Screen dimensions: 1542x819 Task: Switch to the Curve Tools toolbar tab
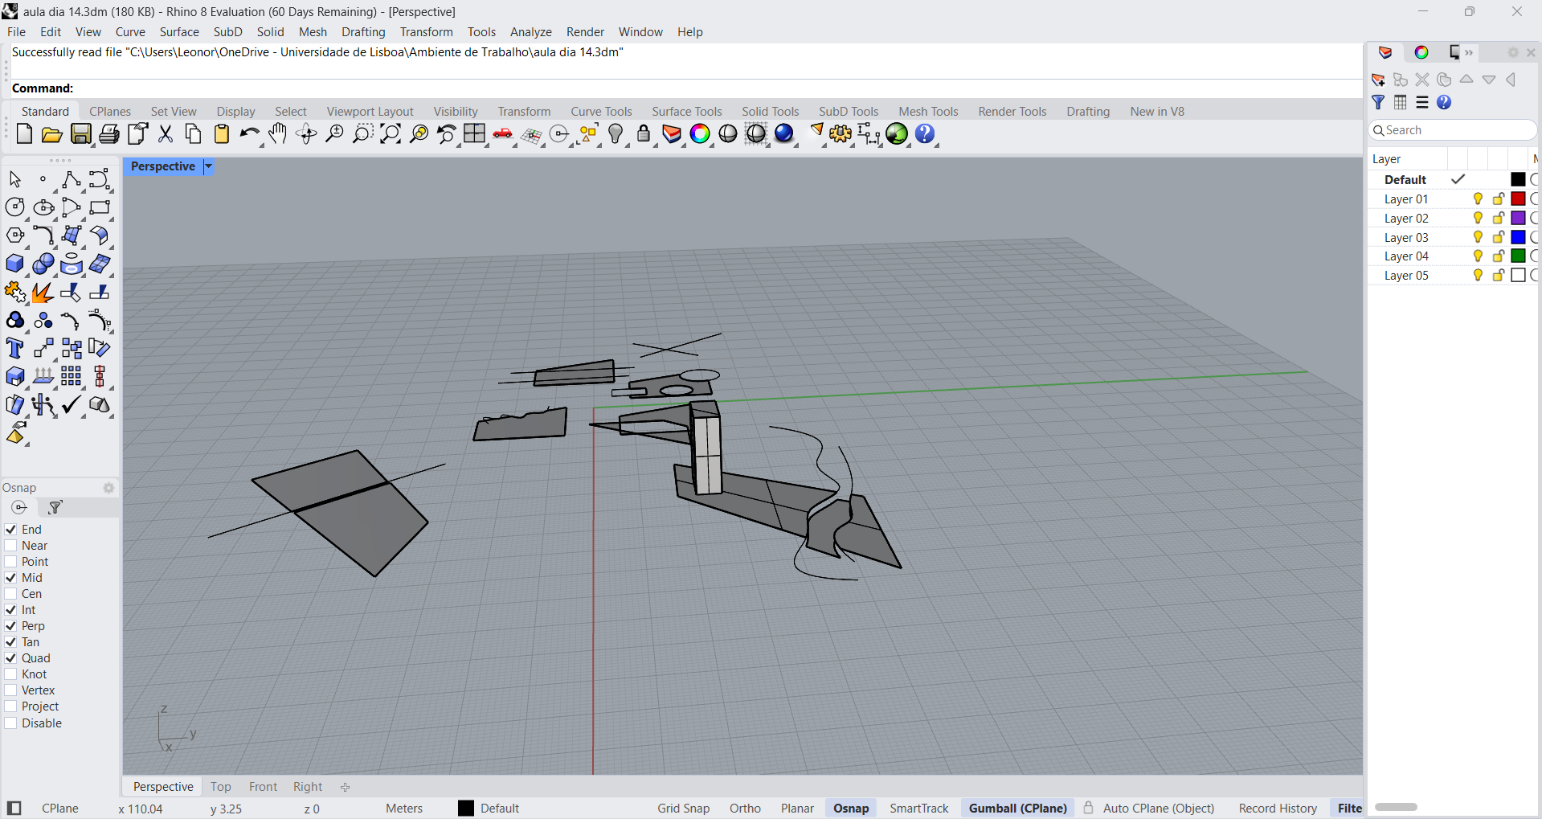(601, 112)
